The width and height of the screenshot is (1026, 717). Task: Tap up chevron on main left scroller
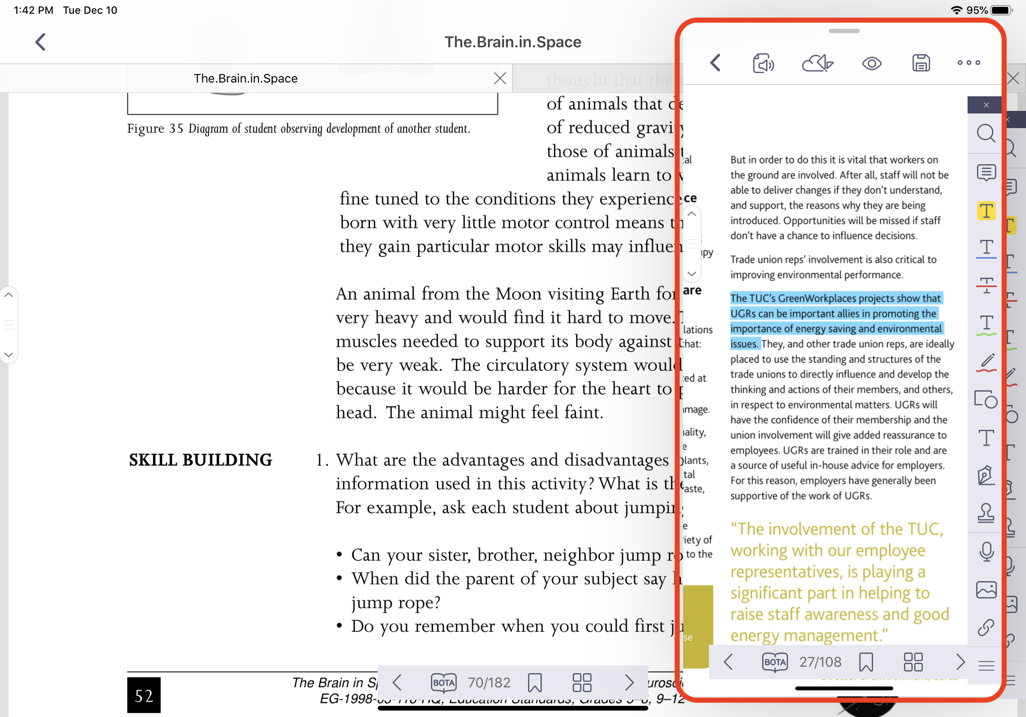tap(9, 295)
